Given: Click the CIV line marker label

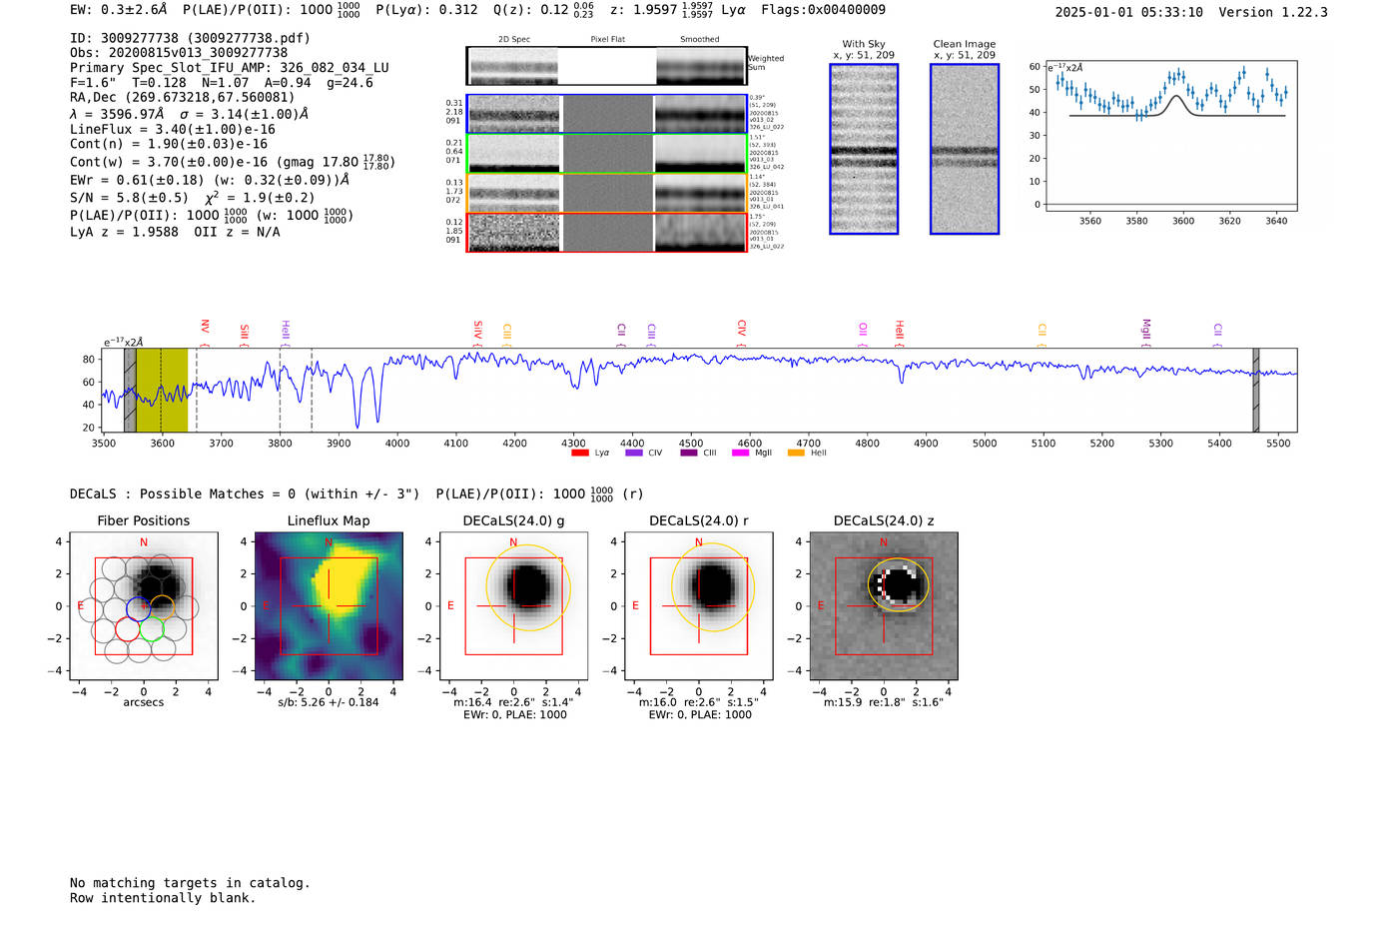Looking at the screenshot, I should tap(741, 328).
